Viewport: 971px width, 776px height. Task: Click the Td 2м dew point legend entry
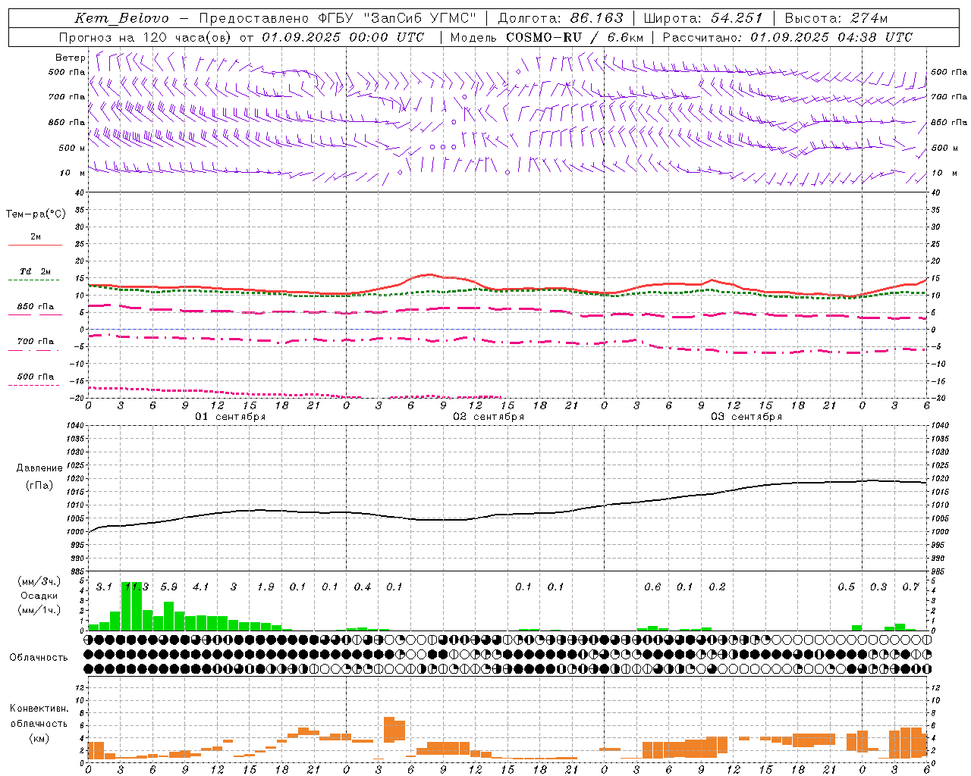pos(36,271)
